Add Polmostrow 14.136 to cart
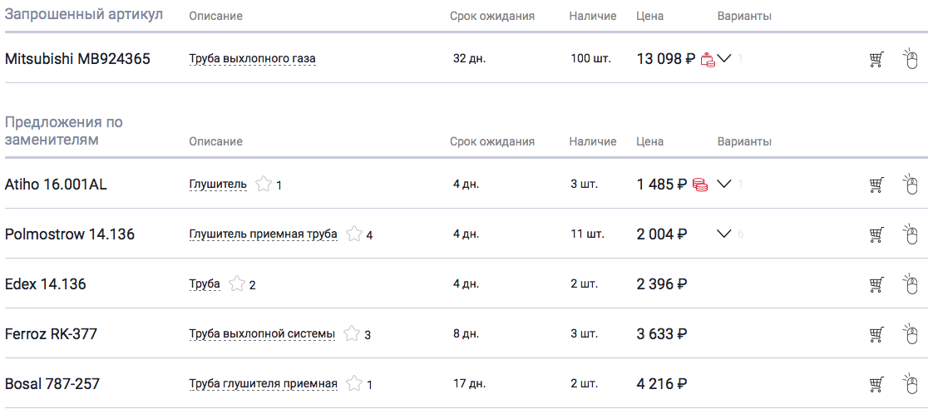Viewport: 938px width, 419px height. [x=876, y=234]
